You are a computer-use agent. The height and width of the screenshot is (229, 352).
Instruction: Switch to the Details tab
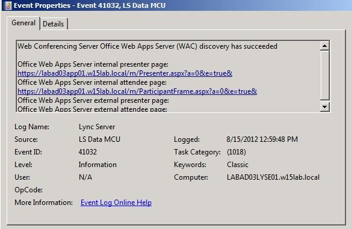click(x=54, y=24)
